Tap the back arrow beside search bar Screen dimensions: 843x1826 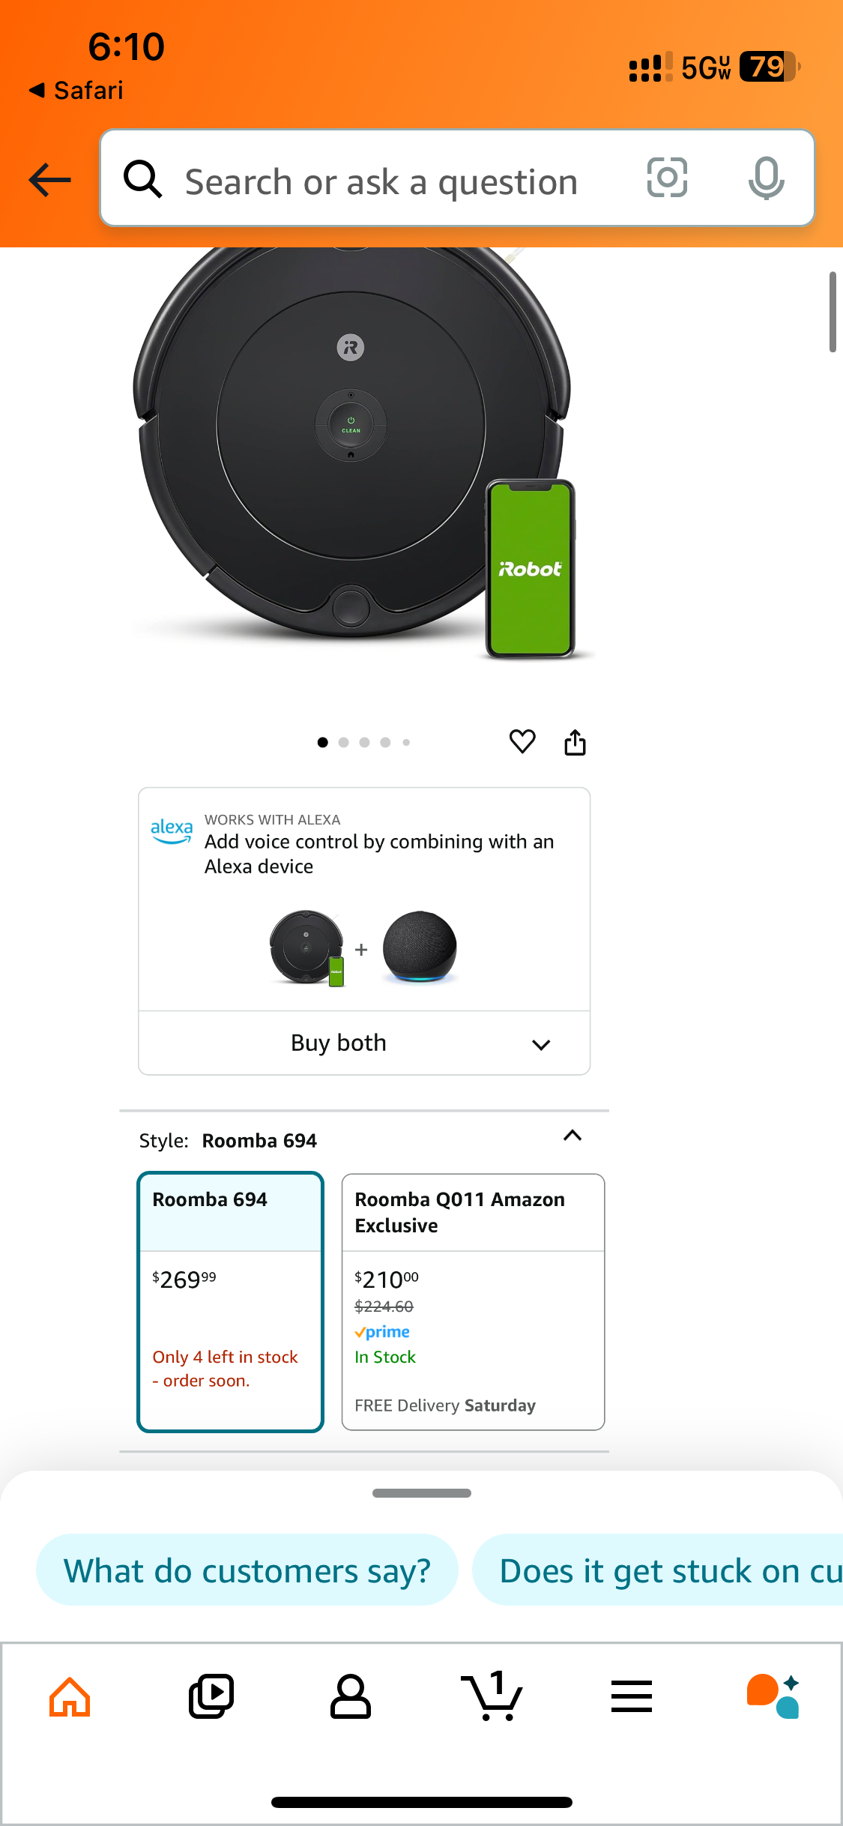tap(49, 180)
